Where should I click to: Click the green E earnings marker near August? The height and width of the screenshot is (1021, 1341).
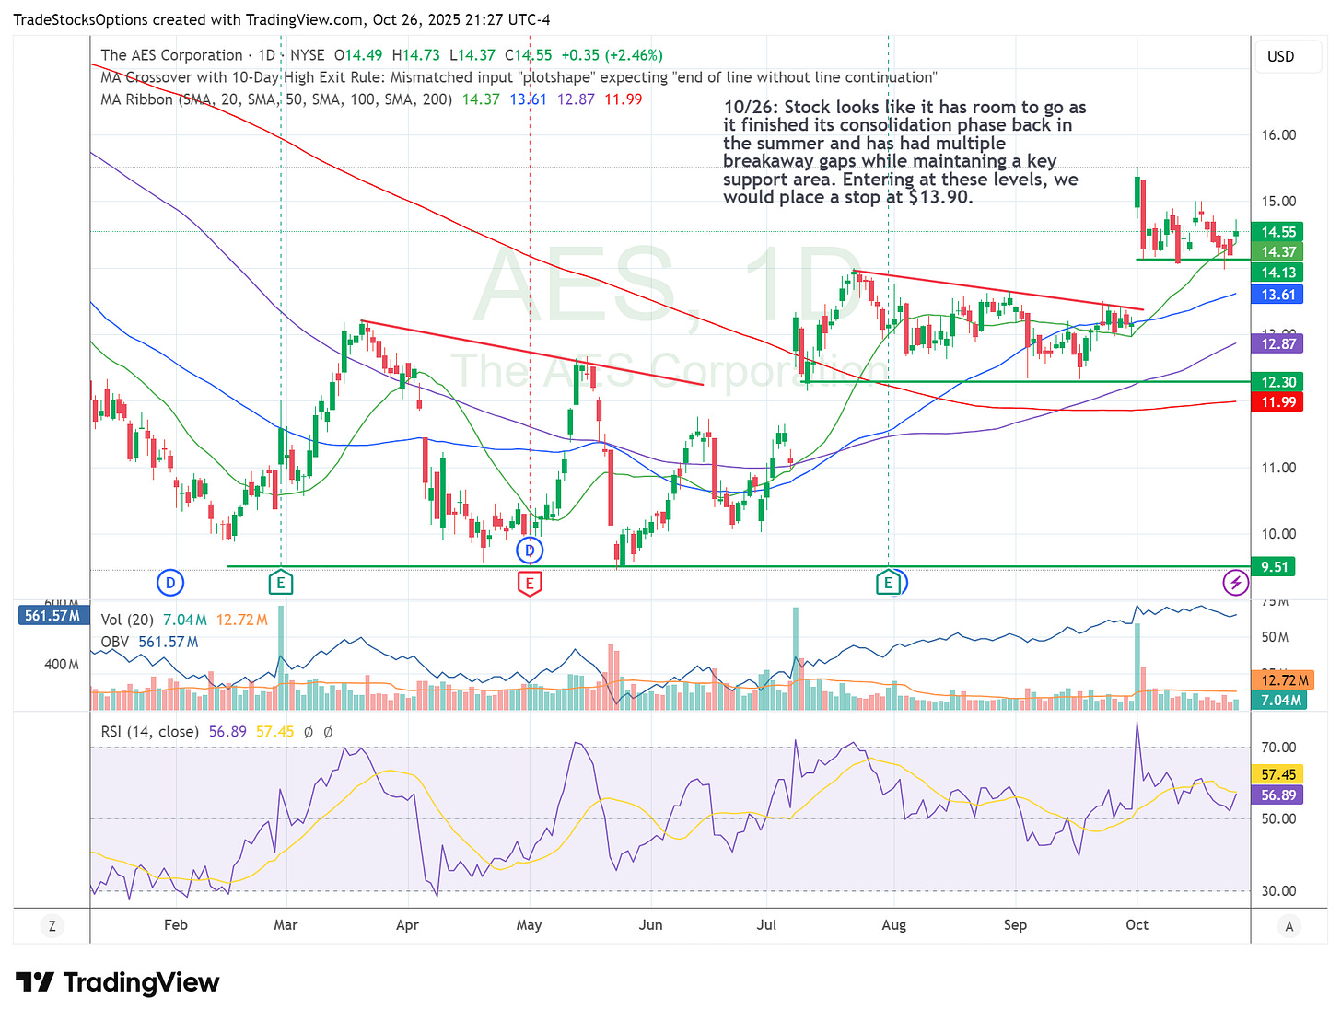(x=889, y=583)
